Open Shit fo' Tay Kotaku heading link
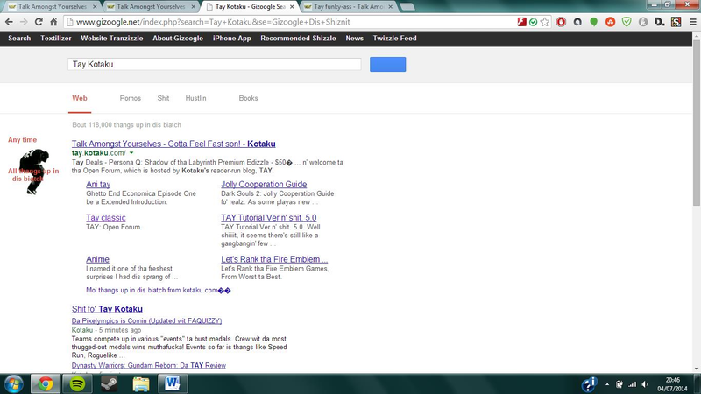 pyautogui.click(x=107, y=309)
